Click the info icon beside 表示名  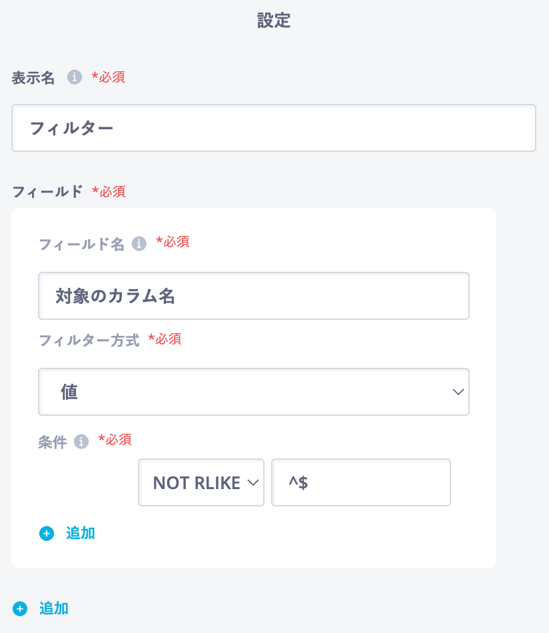(x=74, y=77)
